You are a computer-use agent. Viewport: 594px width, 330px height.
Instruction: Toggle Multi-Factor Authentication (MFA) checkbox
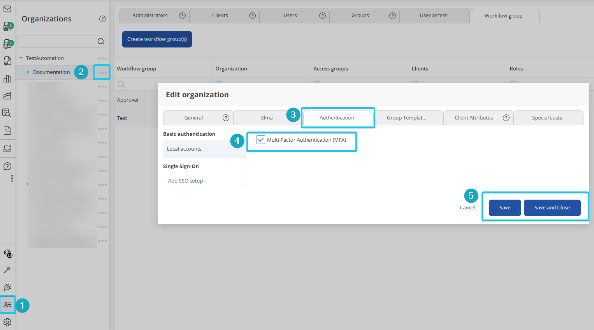(x=261, y=140)
